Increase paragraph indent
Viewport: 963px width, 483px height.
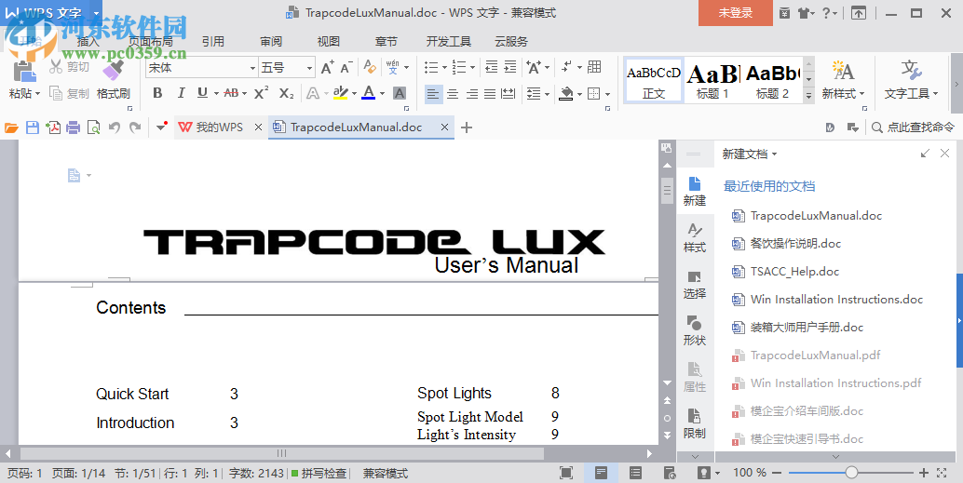510,67
